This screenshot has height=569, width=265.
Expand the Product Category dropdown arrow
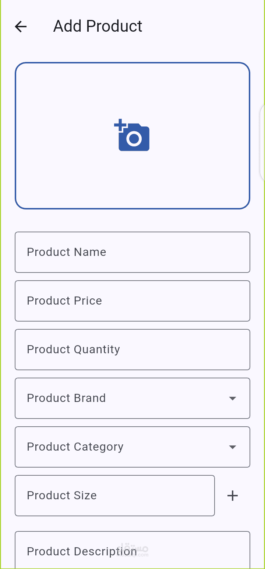pyautogui.click(x=232, y=447)
